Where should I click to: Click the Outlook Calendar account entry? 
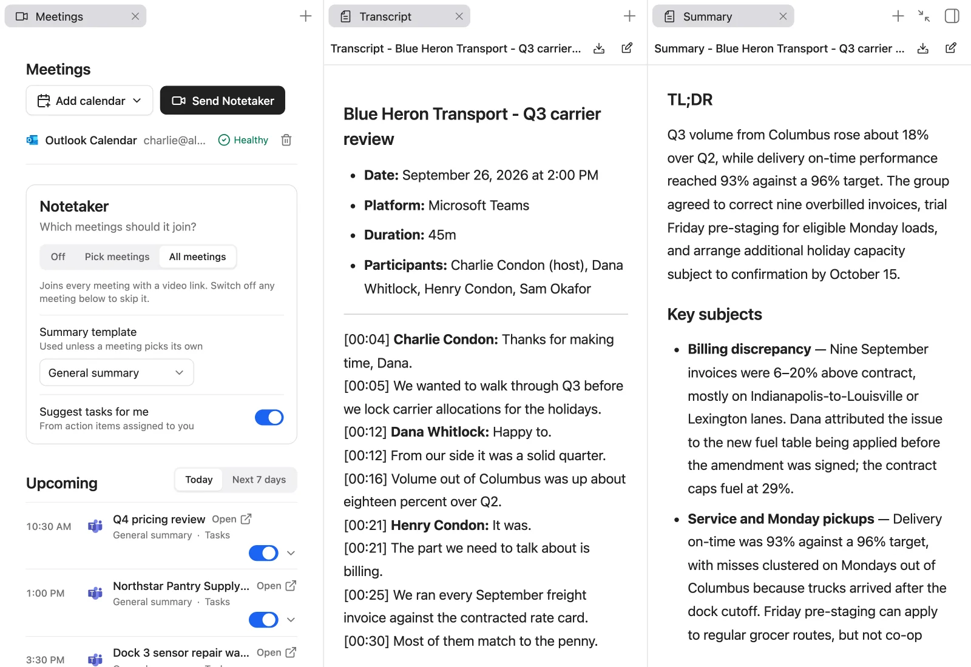[x=116, y=140]
